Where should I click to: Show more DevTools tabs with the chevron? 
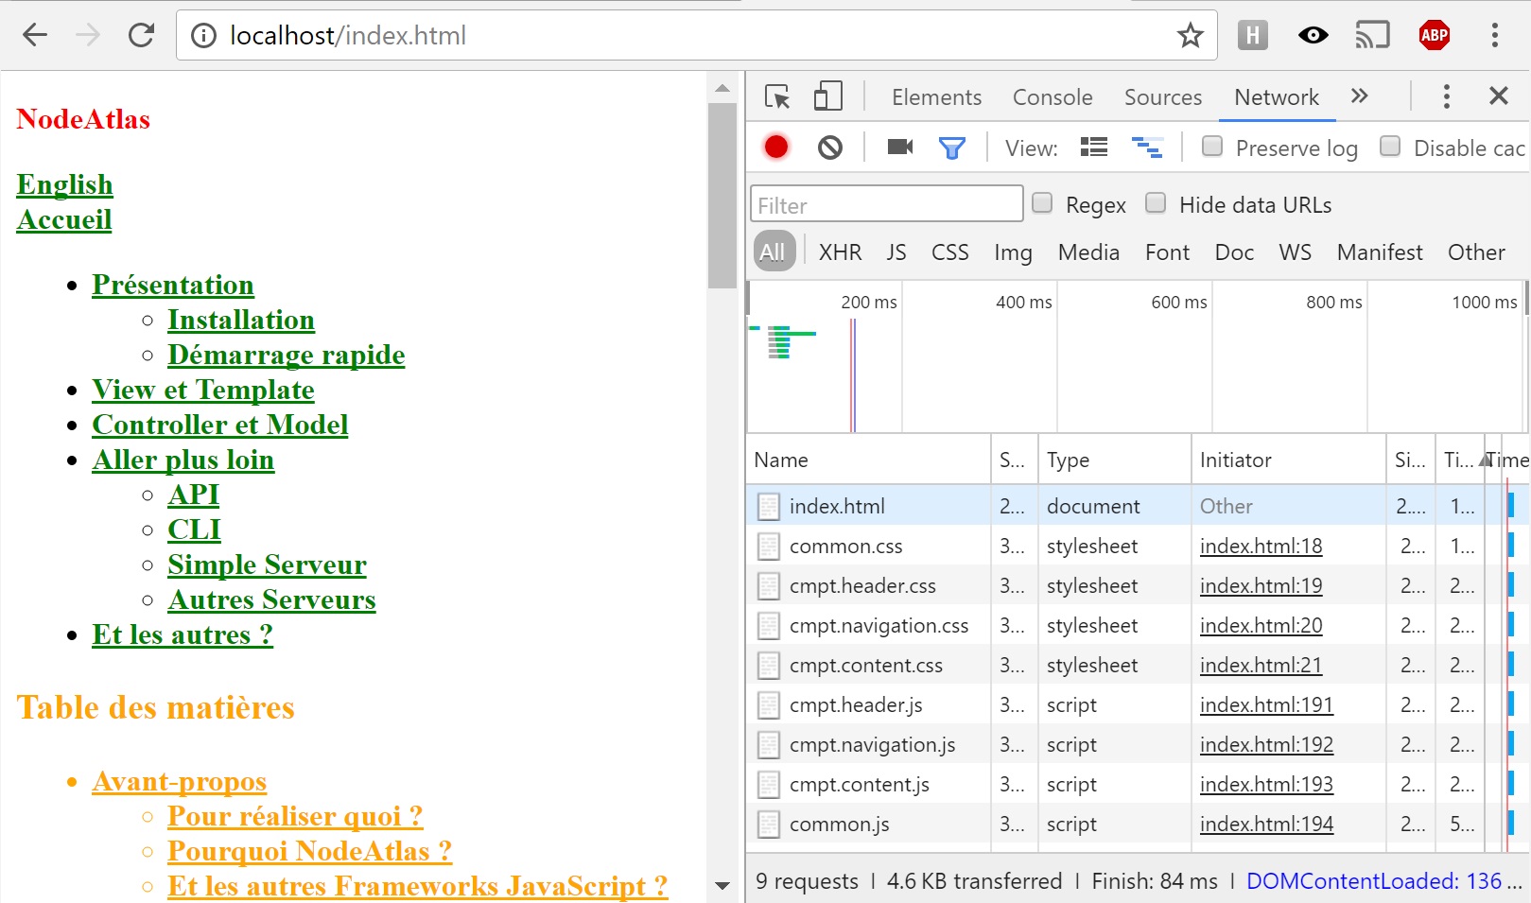pos(1359,96)
